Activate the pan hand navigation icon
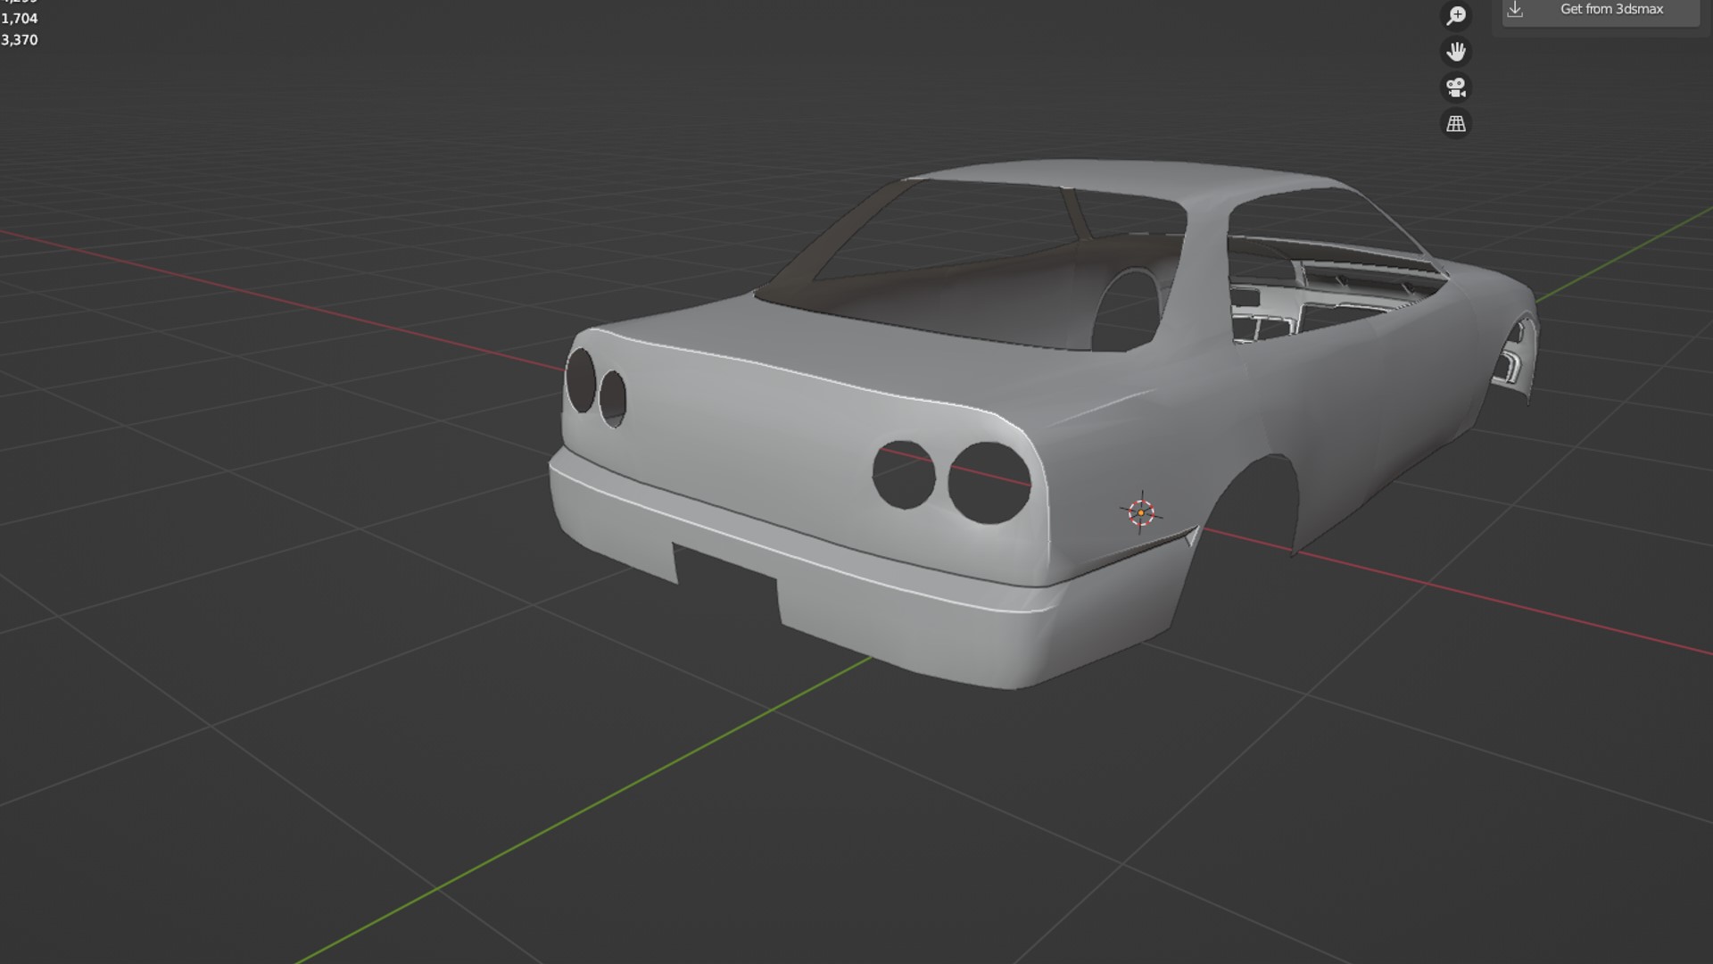Image resolution: width=1713 pixels, height=964 pixels. pos(1456,52)
